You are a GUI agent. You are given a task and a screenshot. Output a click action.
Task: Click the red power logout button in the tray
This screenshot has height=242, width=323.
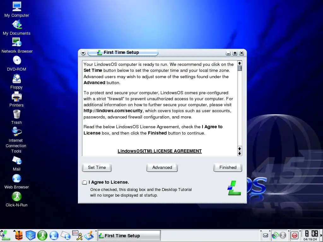click(294, 235)
